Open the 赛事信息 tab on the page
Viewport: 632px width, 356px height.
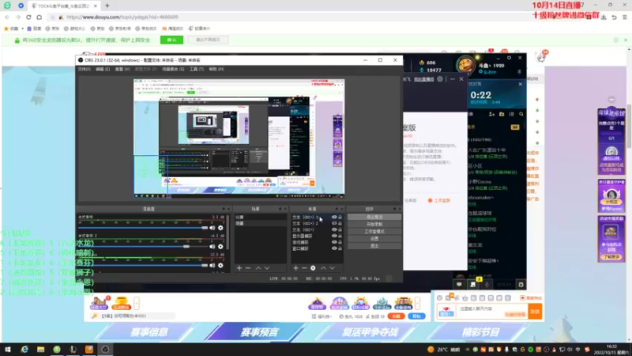coord(149,332)
